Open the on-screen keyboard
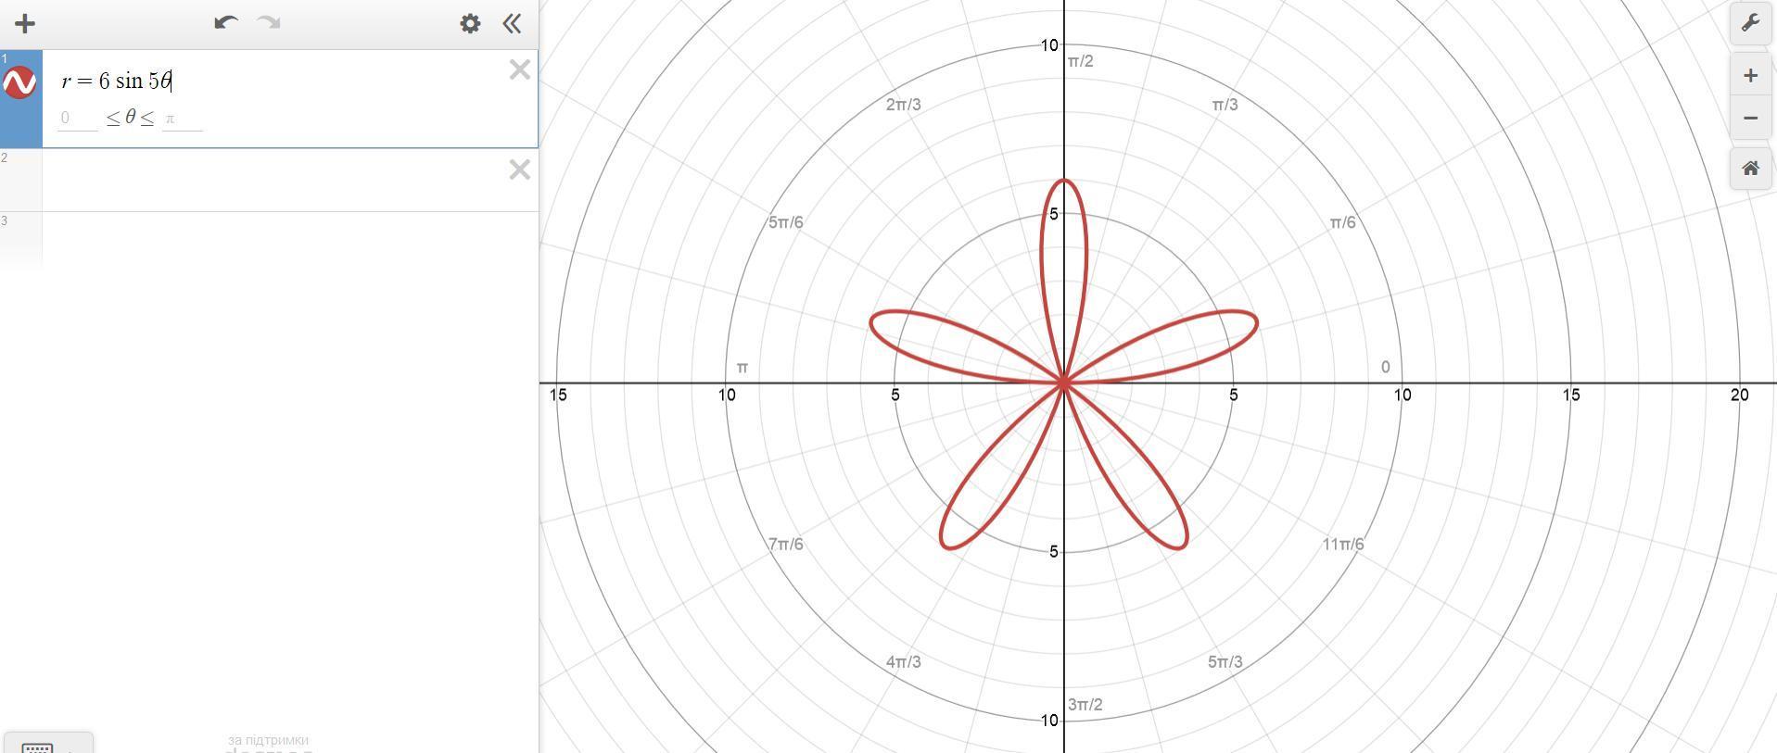Image resolution: width=1777 pixels, height=753 pixels. (48, 744)
